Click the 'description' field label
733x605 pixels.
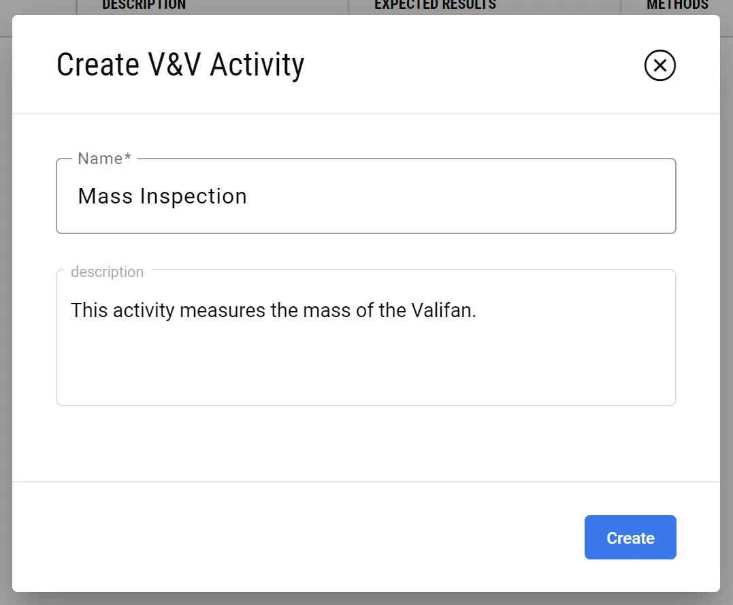point(107,272)
